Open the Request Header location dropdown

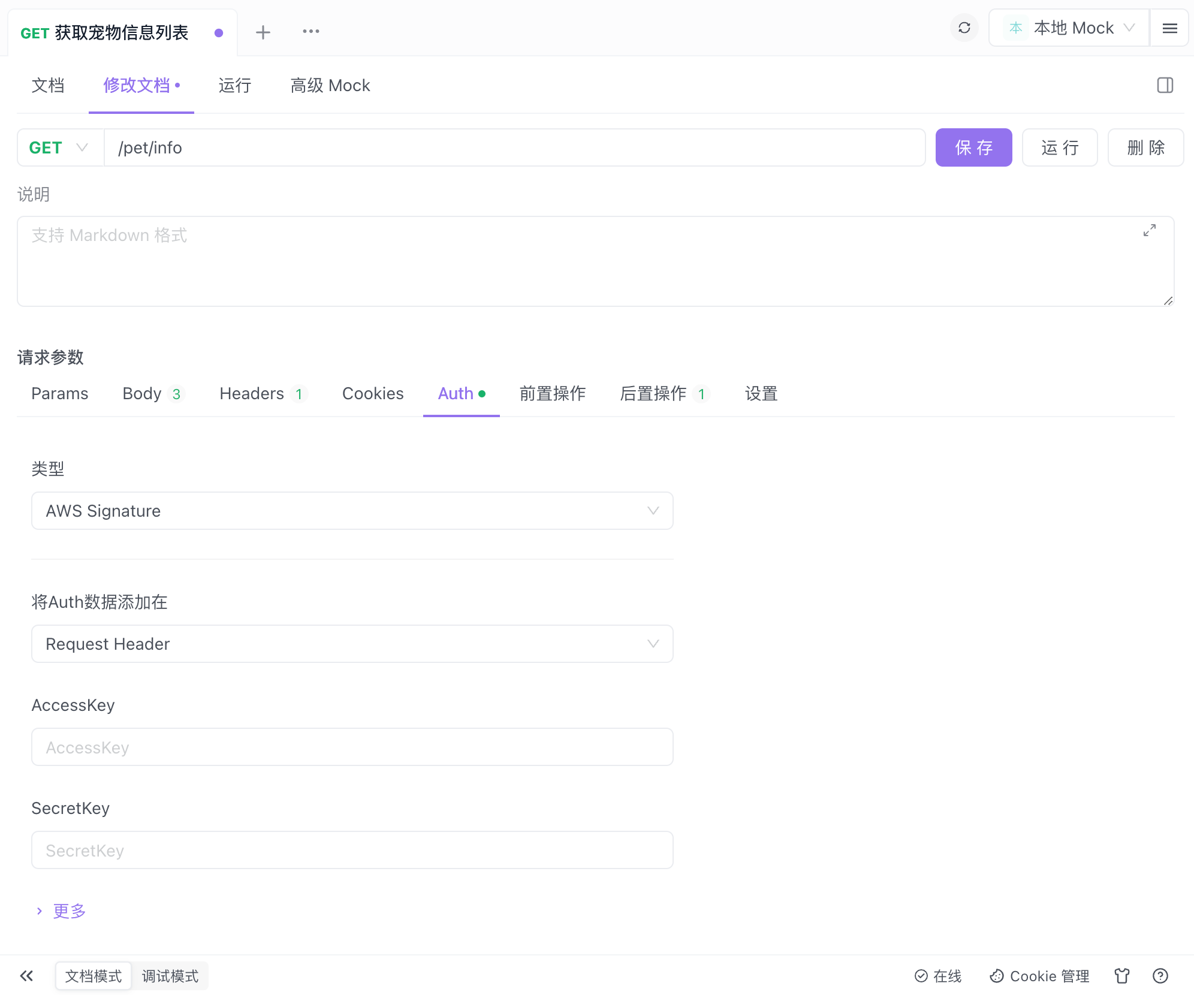352,644
